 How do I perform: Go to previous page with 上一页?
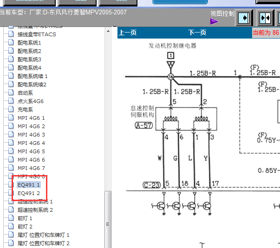coord(128,33)
